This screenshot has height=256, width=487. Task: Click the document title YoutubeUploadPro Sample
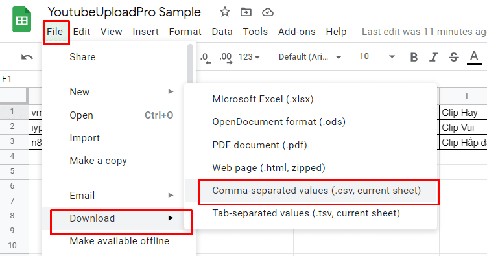[x=125, y=12]
